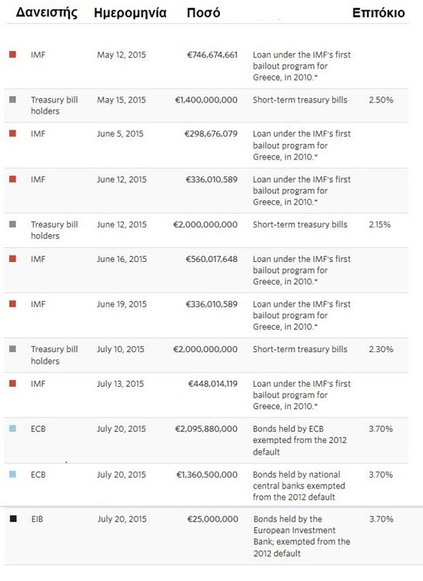Select the €25,000,000 EIB amount
423x581 pixels.
coord(212,519)
